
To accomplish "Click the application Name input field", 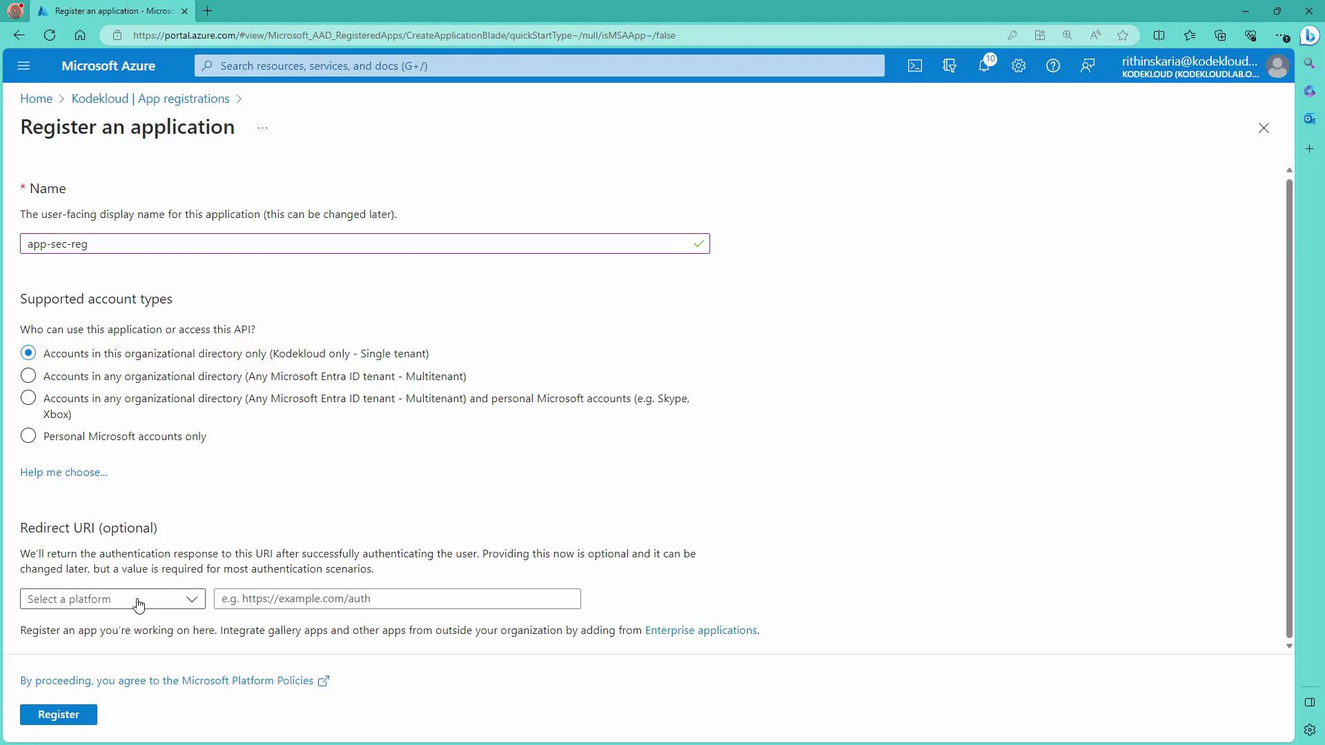I will (364, 244).
